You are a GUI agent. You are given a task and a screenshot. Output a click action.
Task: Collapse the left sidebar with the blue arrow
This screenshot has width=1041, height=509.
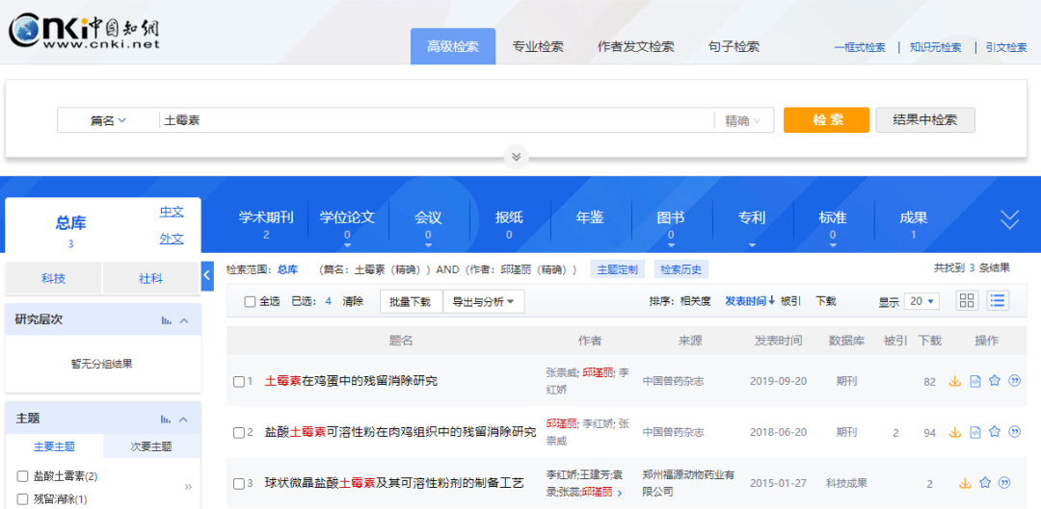click(207, 277)
